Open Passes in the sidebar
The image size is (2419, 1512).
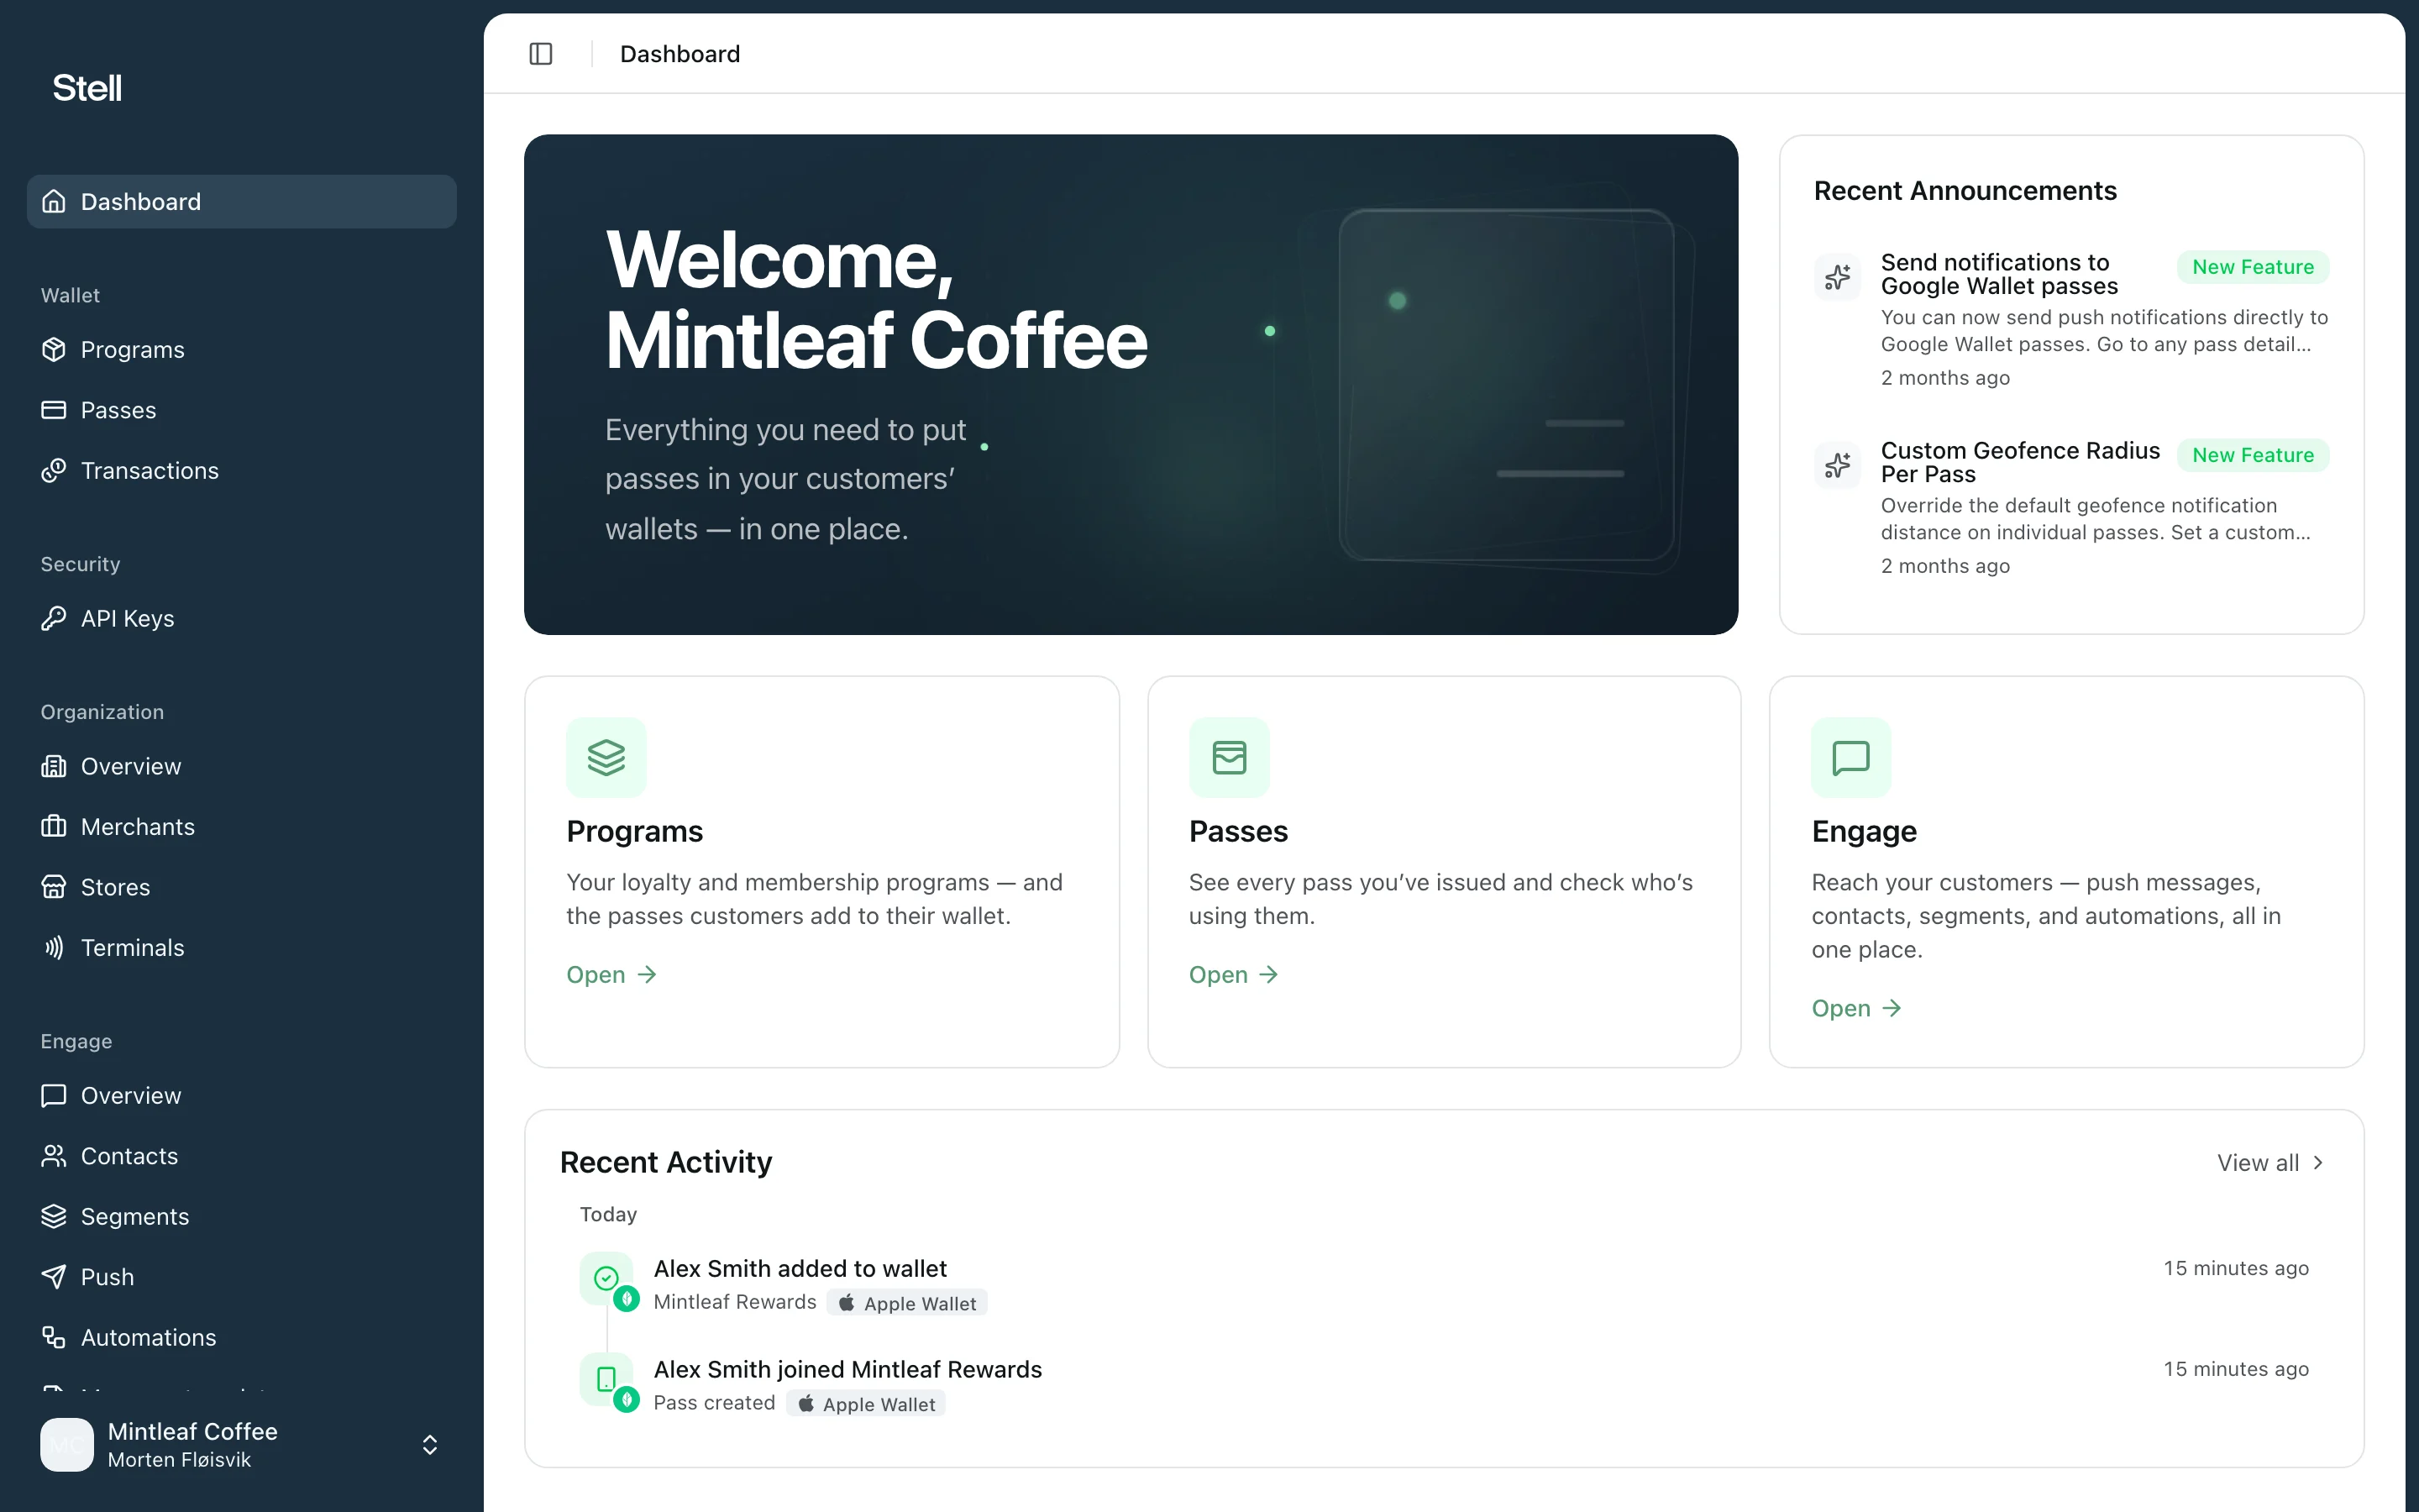pos(242,410)
